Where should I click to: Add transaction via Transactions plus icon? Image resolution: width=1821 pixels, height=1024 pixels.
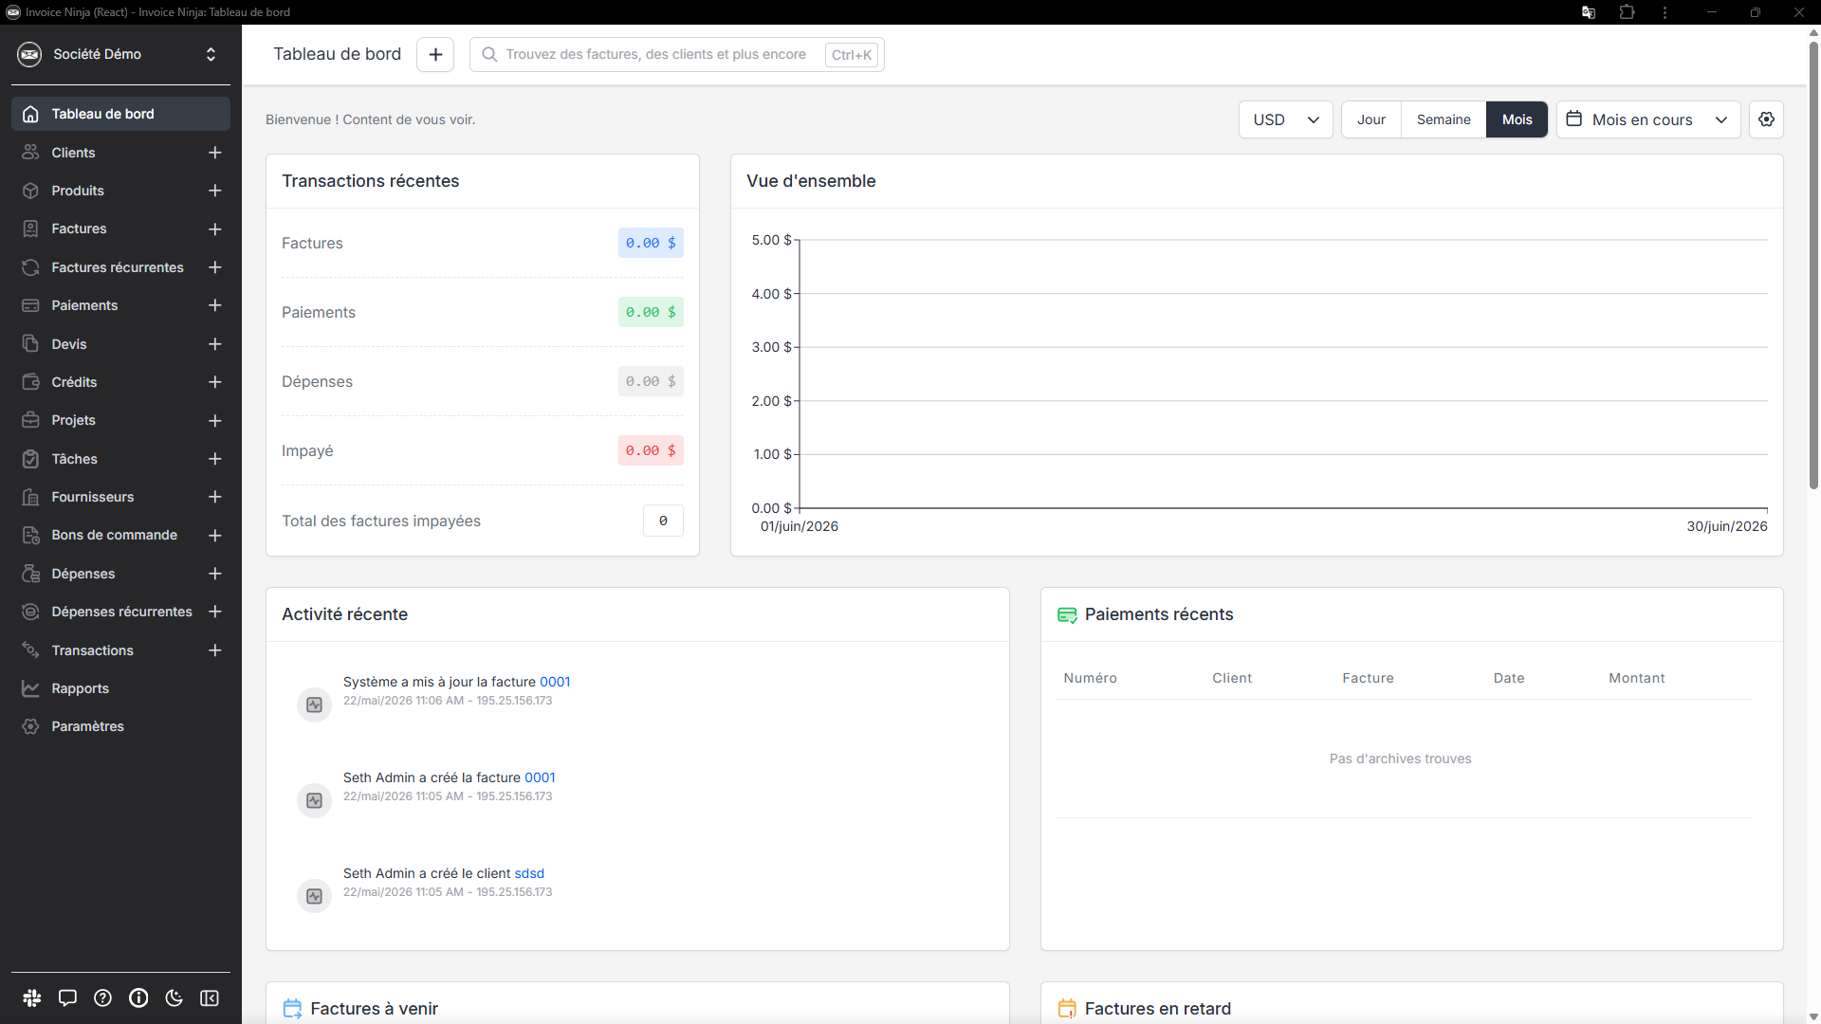tap(215, 650)
